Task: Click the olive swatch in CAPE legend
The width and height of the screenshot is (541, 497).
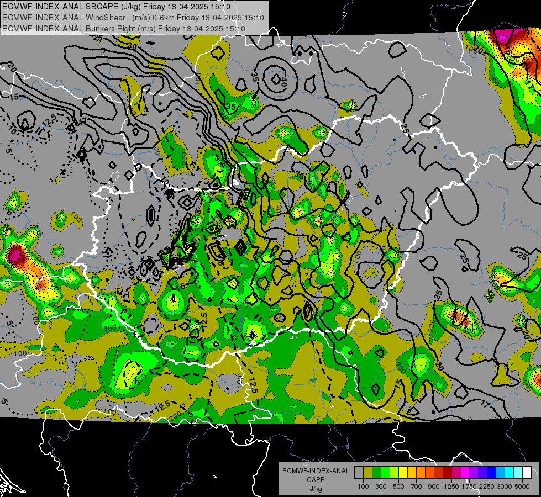Action: tap(368, 472)
